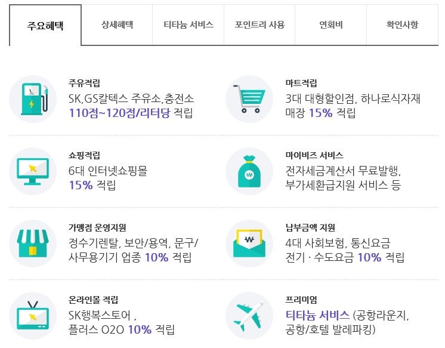The image size is (445, 348).
Task: Click the gas pump 주유적립 icon
Action: tap(33, 99)
